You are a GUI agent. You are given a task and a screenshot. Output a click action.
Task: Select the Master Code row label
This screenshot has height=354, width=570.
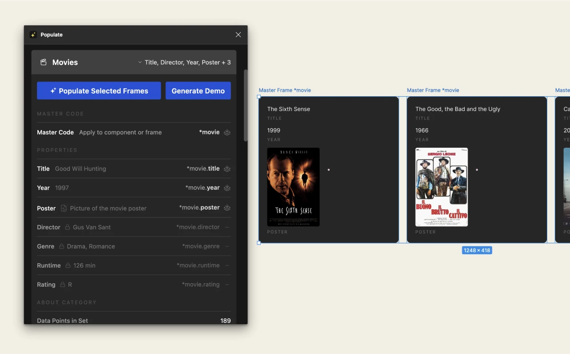(55, 132)
